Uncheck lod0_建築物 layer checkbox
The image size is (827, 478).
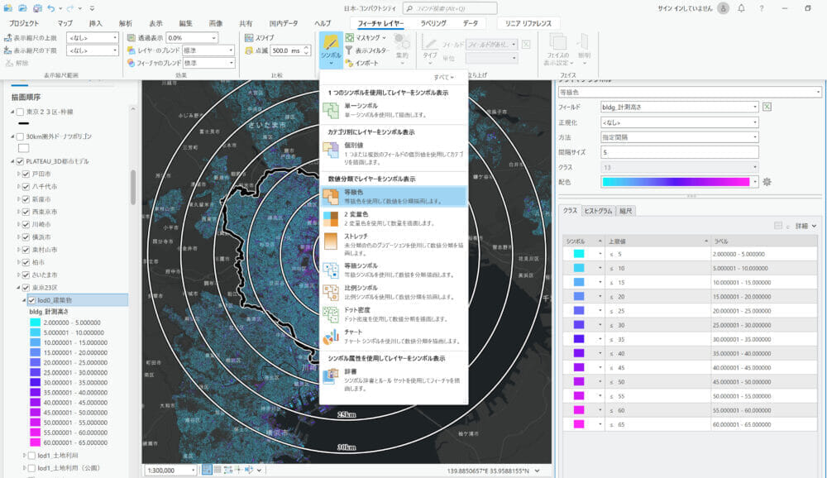tap(31, 300)
